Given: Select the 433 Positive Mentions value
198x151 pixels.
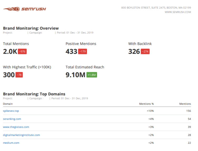Looking at the screenshot, I should pyautogui.click(x=71, y=52).
